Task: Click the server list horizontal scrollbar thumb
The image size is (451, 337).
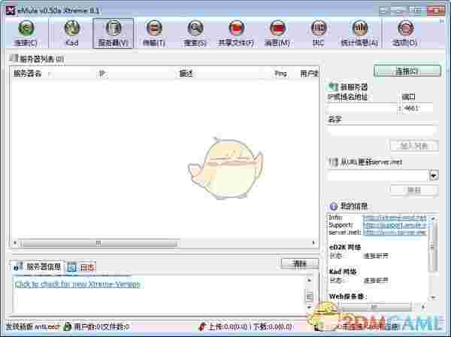Action: [98, 244]
